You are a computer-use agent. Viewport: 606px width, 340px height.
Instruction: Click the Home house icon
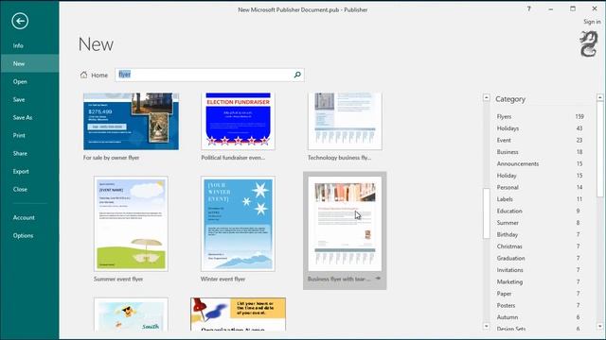pos(84,75)
